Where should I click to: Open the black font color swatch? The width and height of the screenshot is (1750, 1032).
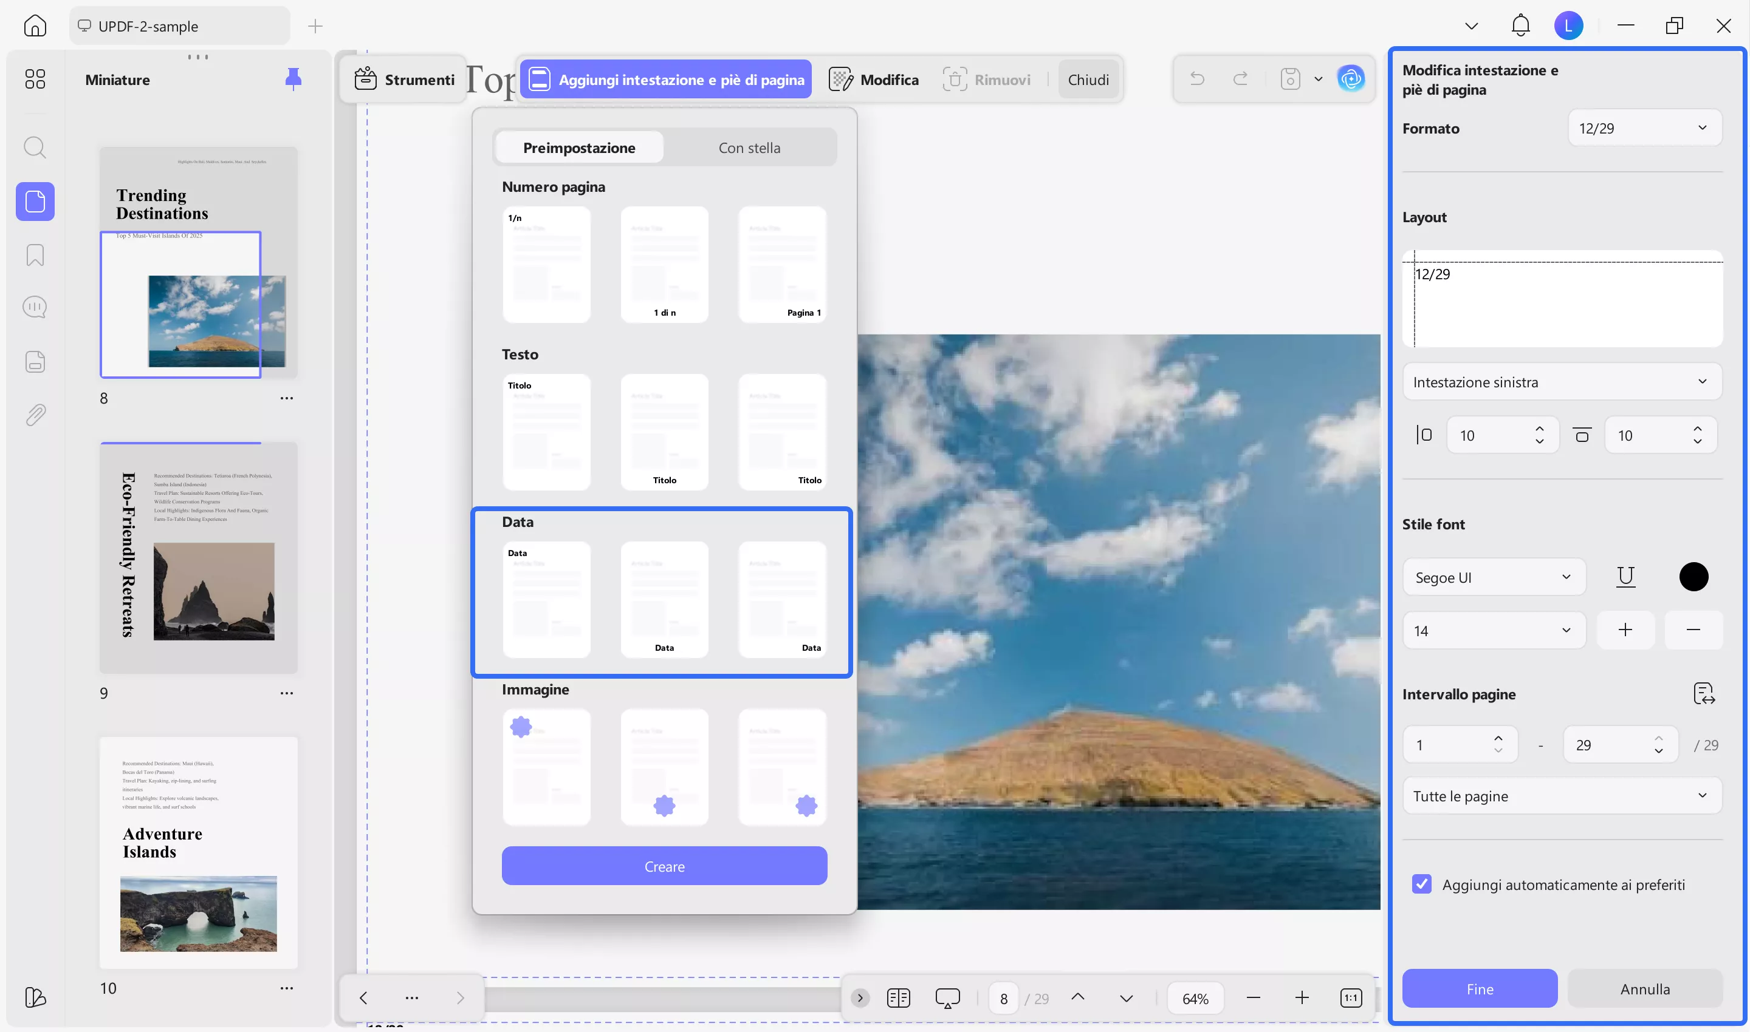tap(1693, 577)
